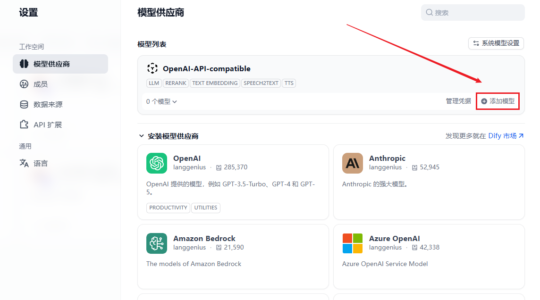540x300 pixels.
Task: Click the download icon beside 52,945
Action: [414, 167]
